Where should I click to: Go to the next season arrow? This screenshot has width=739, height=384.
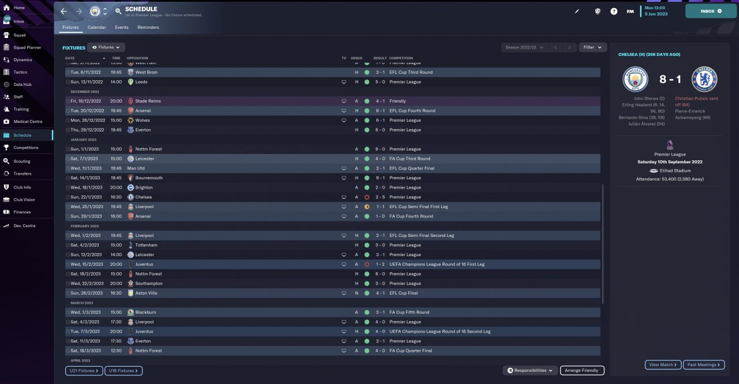click(x=570, y=47)
